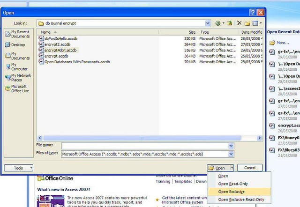This screenshot has height=207, width=300.
Task: Select file dbPwdIsHello.accdb
Action: [61, 38]
